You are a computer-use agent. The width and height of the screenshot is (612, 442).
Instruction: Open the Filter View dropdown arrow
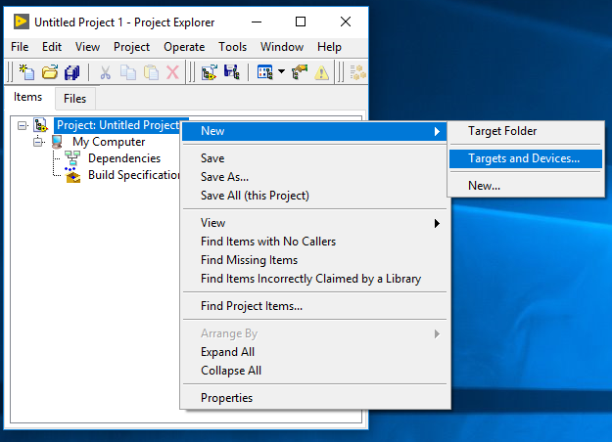281,71
